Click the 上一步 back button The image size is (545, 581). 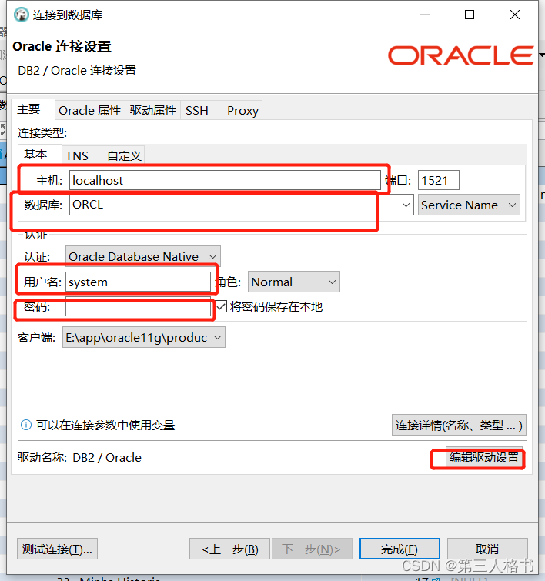coord(229,549)
